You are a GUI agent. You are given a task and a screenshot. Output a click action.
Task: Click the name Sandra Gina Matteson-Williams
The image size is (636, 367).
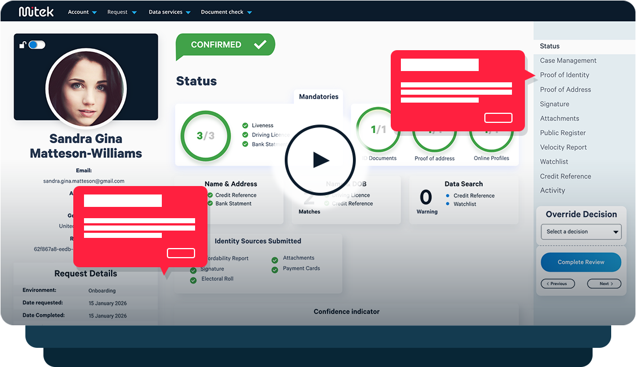tap(86, 146)
